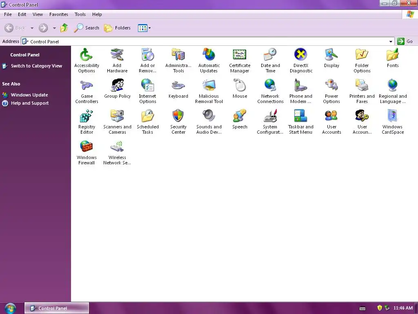Open DirectX Diagnostic icon
The image size is (418, 314).
point(301,61)
